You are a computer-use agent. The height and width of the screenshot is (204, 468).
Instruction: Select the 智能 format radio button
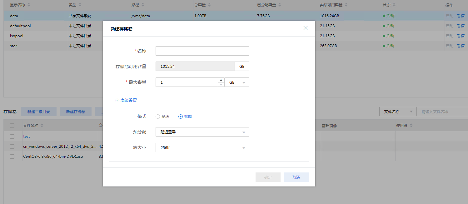(180, 117)
